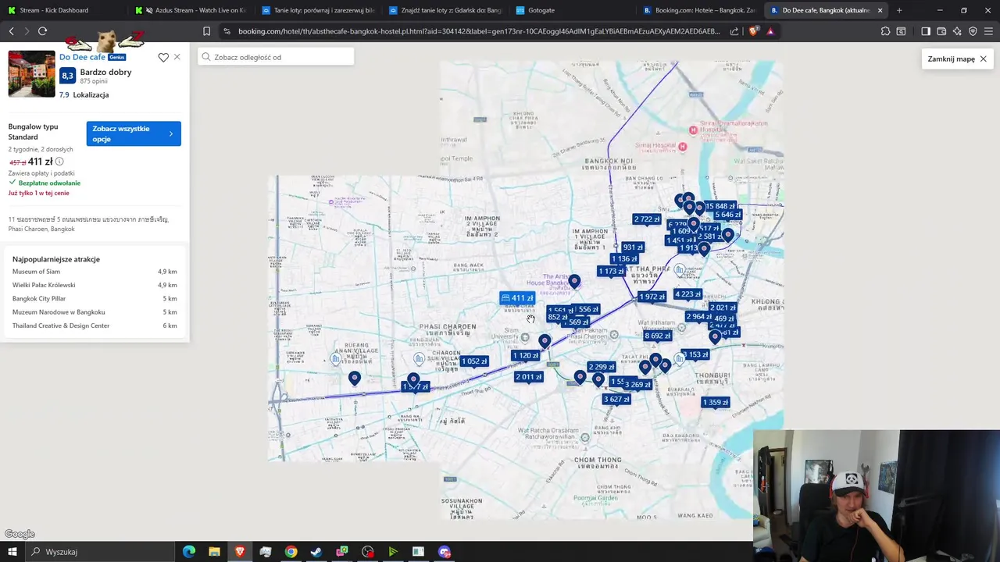The image size is (1000, 562).
Task: Click Bangkok City Pillar attraction row
Action: (95, 299)
